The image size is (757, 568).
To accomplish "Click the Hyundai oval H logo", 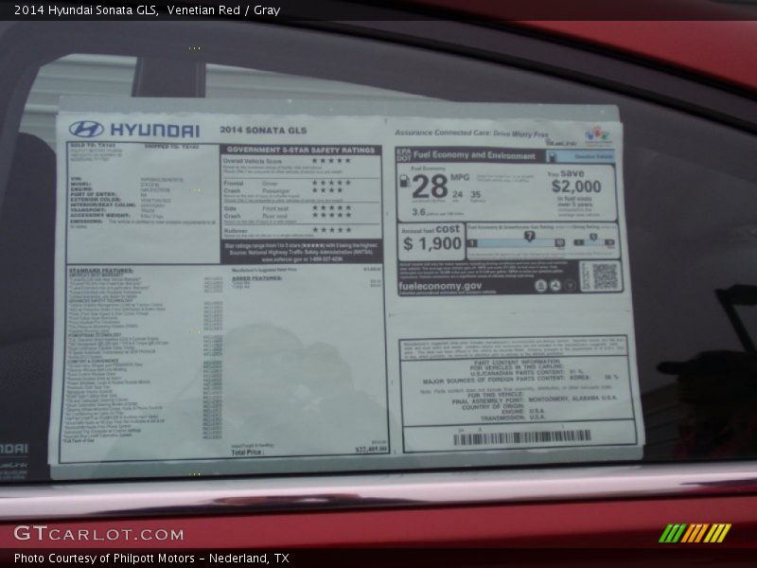I will (x=86, y=129).
